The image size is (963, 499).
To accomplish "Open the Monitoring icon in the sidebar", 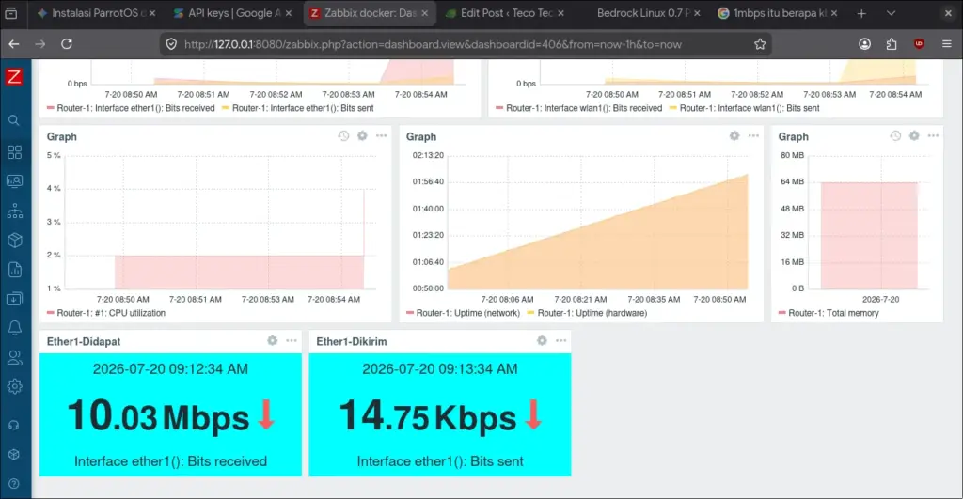I will (15, 181).
